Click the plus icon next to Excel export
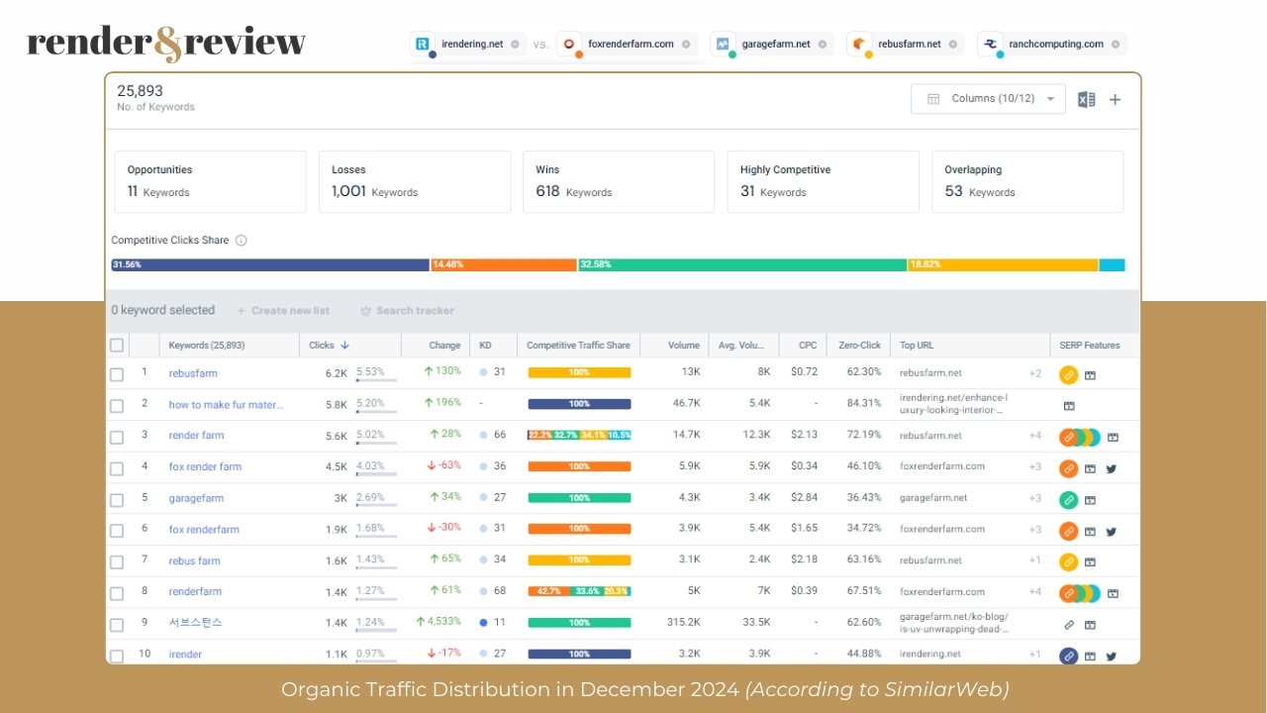 pos(1115,99)
